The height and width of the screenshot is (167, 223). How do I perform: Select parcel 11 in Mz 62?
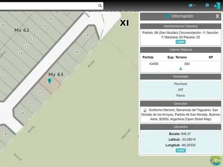point(39,32)
